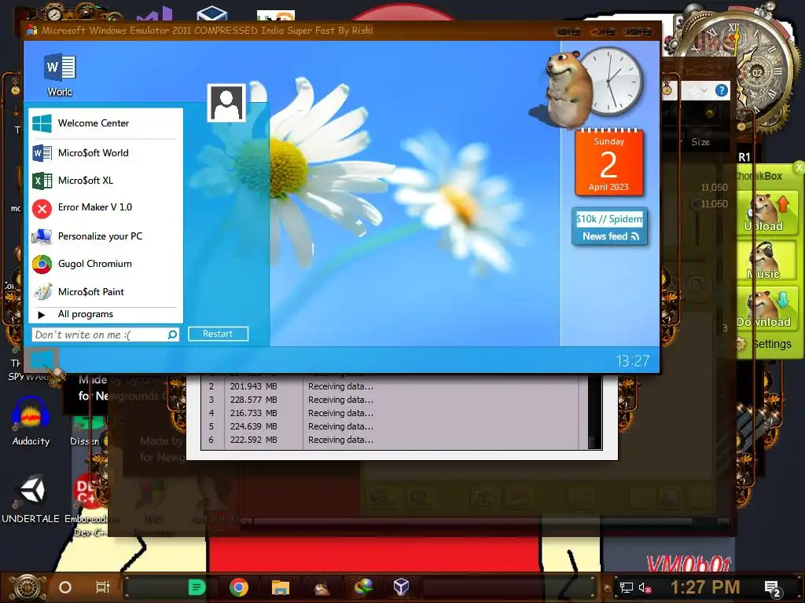Click the '$10k // Spiderm' headline
The width and height of the screenshot is (805, 603).
[609, 219]
